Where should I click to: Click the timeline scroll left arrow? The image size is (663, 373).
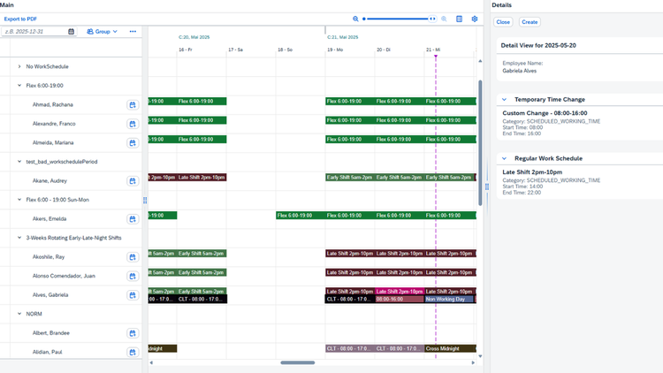[151, 362]
